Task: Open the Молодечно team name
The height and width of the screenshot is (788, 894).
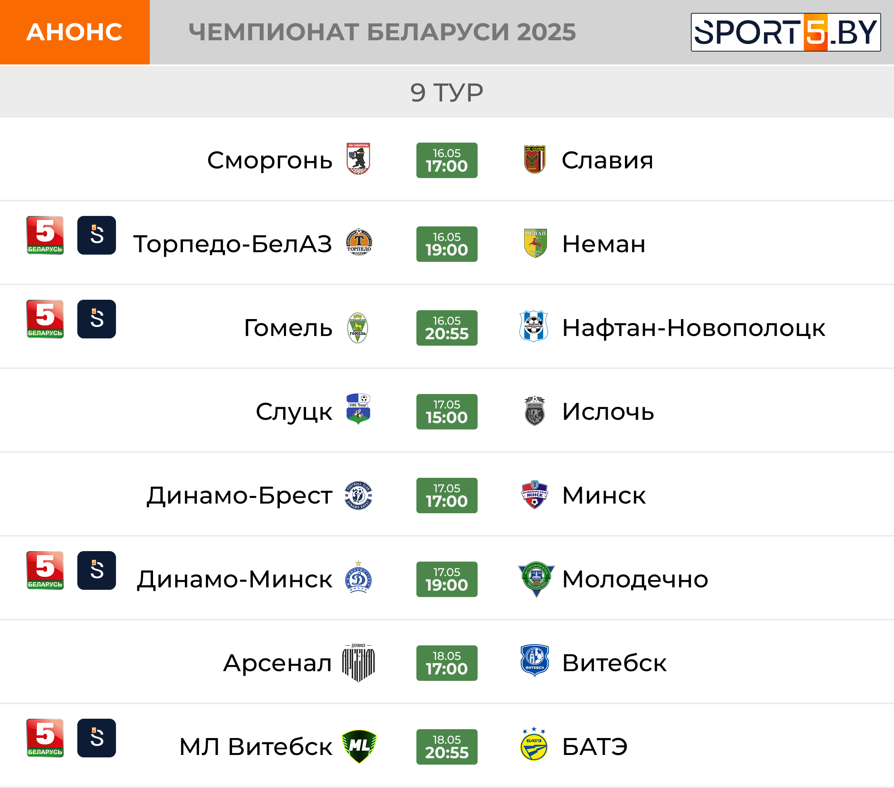Action: click(x=635, y=579)
